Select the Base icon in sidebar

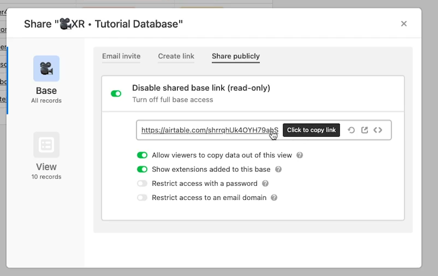click(46, 69)
